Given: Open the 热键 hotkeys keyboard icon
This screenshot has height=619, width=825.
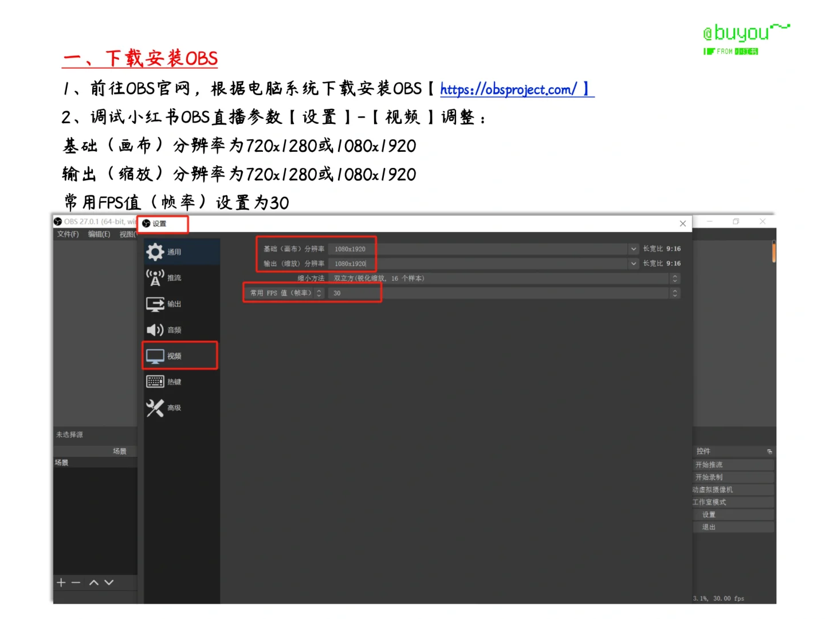Looking at the screenshot, I should (x=155, y=381).
